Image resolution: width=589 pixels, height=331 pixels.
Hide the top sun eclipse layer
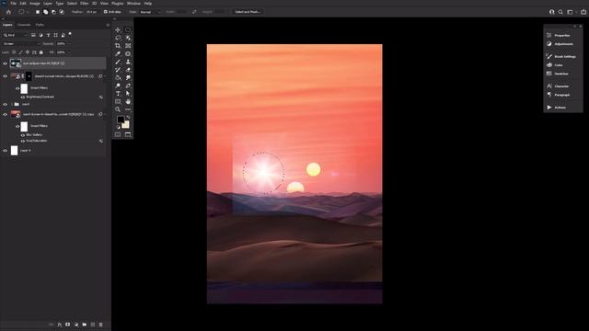coord(5,63)
